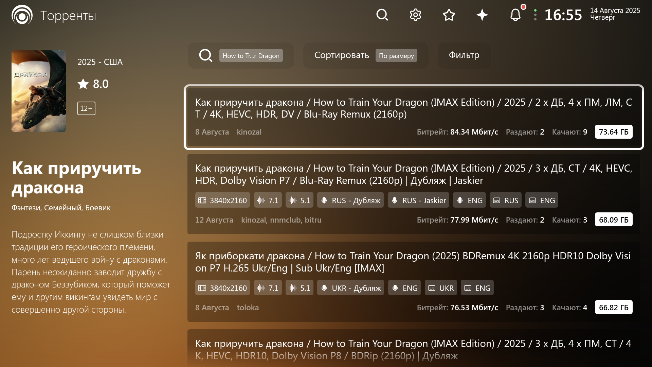Click the four-point sparkle icon
The width and height of the screenshot is (652, 367).
coord(482,15)
